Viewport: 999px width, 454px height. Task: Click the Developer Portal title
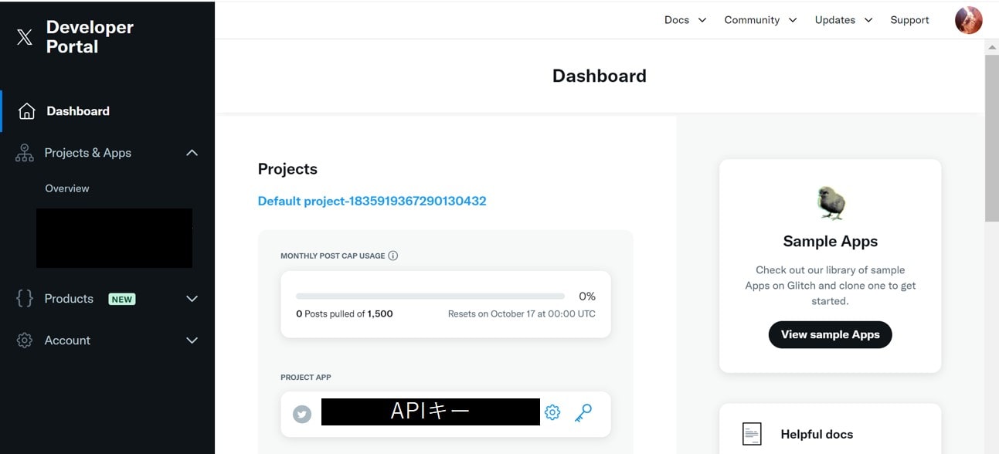coord(90,37)
